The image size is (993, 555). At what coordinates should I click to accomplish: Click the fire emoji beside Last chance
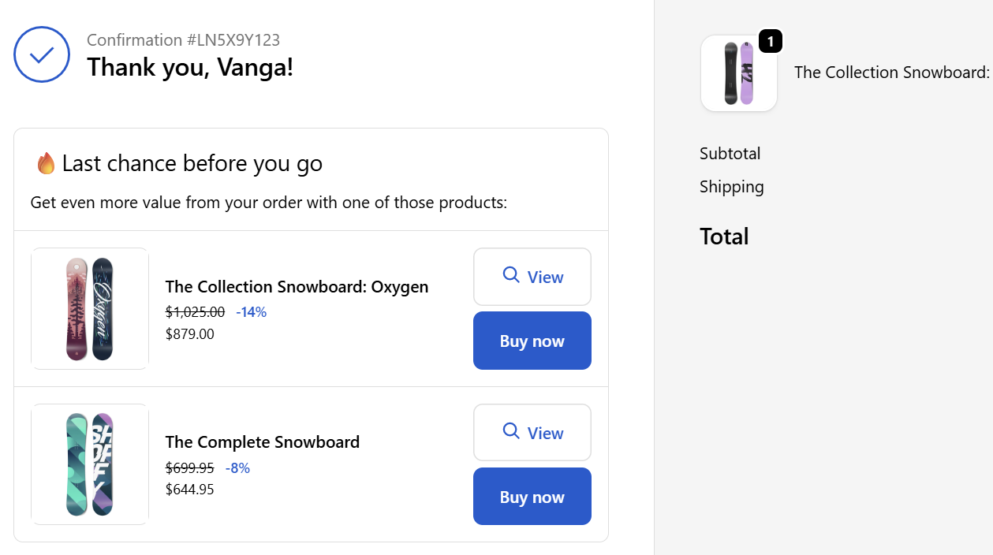pos(46,164)
